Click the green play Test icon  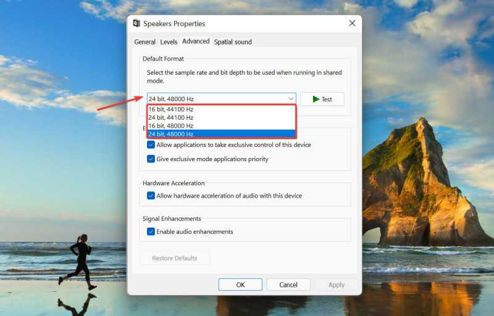coord(316,99)
